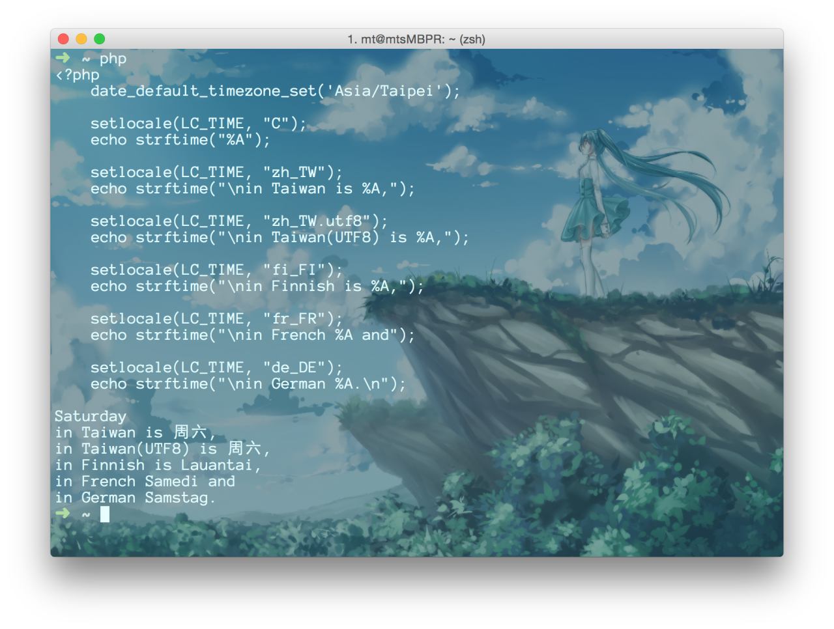834x629 pixels.
Task: Click the setlocale(LC_TIME, "fr_FR") line
Action: pos(216,319)
